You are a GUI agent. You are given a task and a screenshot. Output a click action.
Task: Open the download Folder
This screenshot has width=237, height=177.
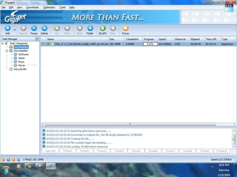click(x=90, y=28)
